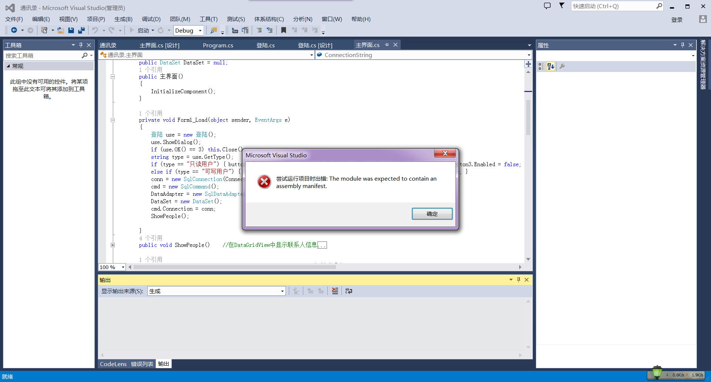This screenshot has width=711, height=382.
Task: Click the Save single-disk icon
Action: point(71,30)
